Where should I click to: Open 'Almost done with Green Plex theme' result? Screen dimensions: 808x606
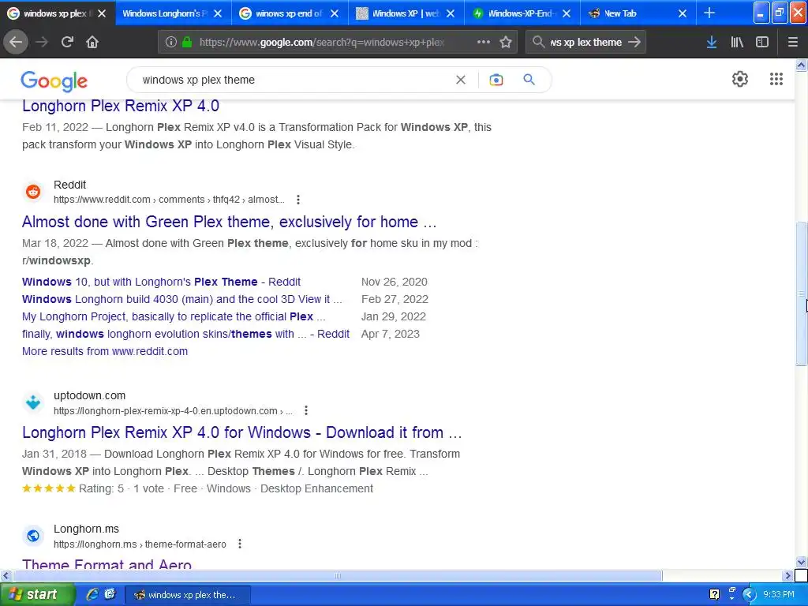pyautogui.click(x=230, y=222)
